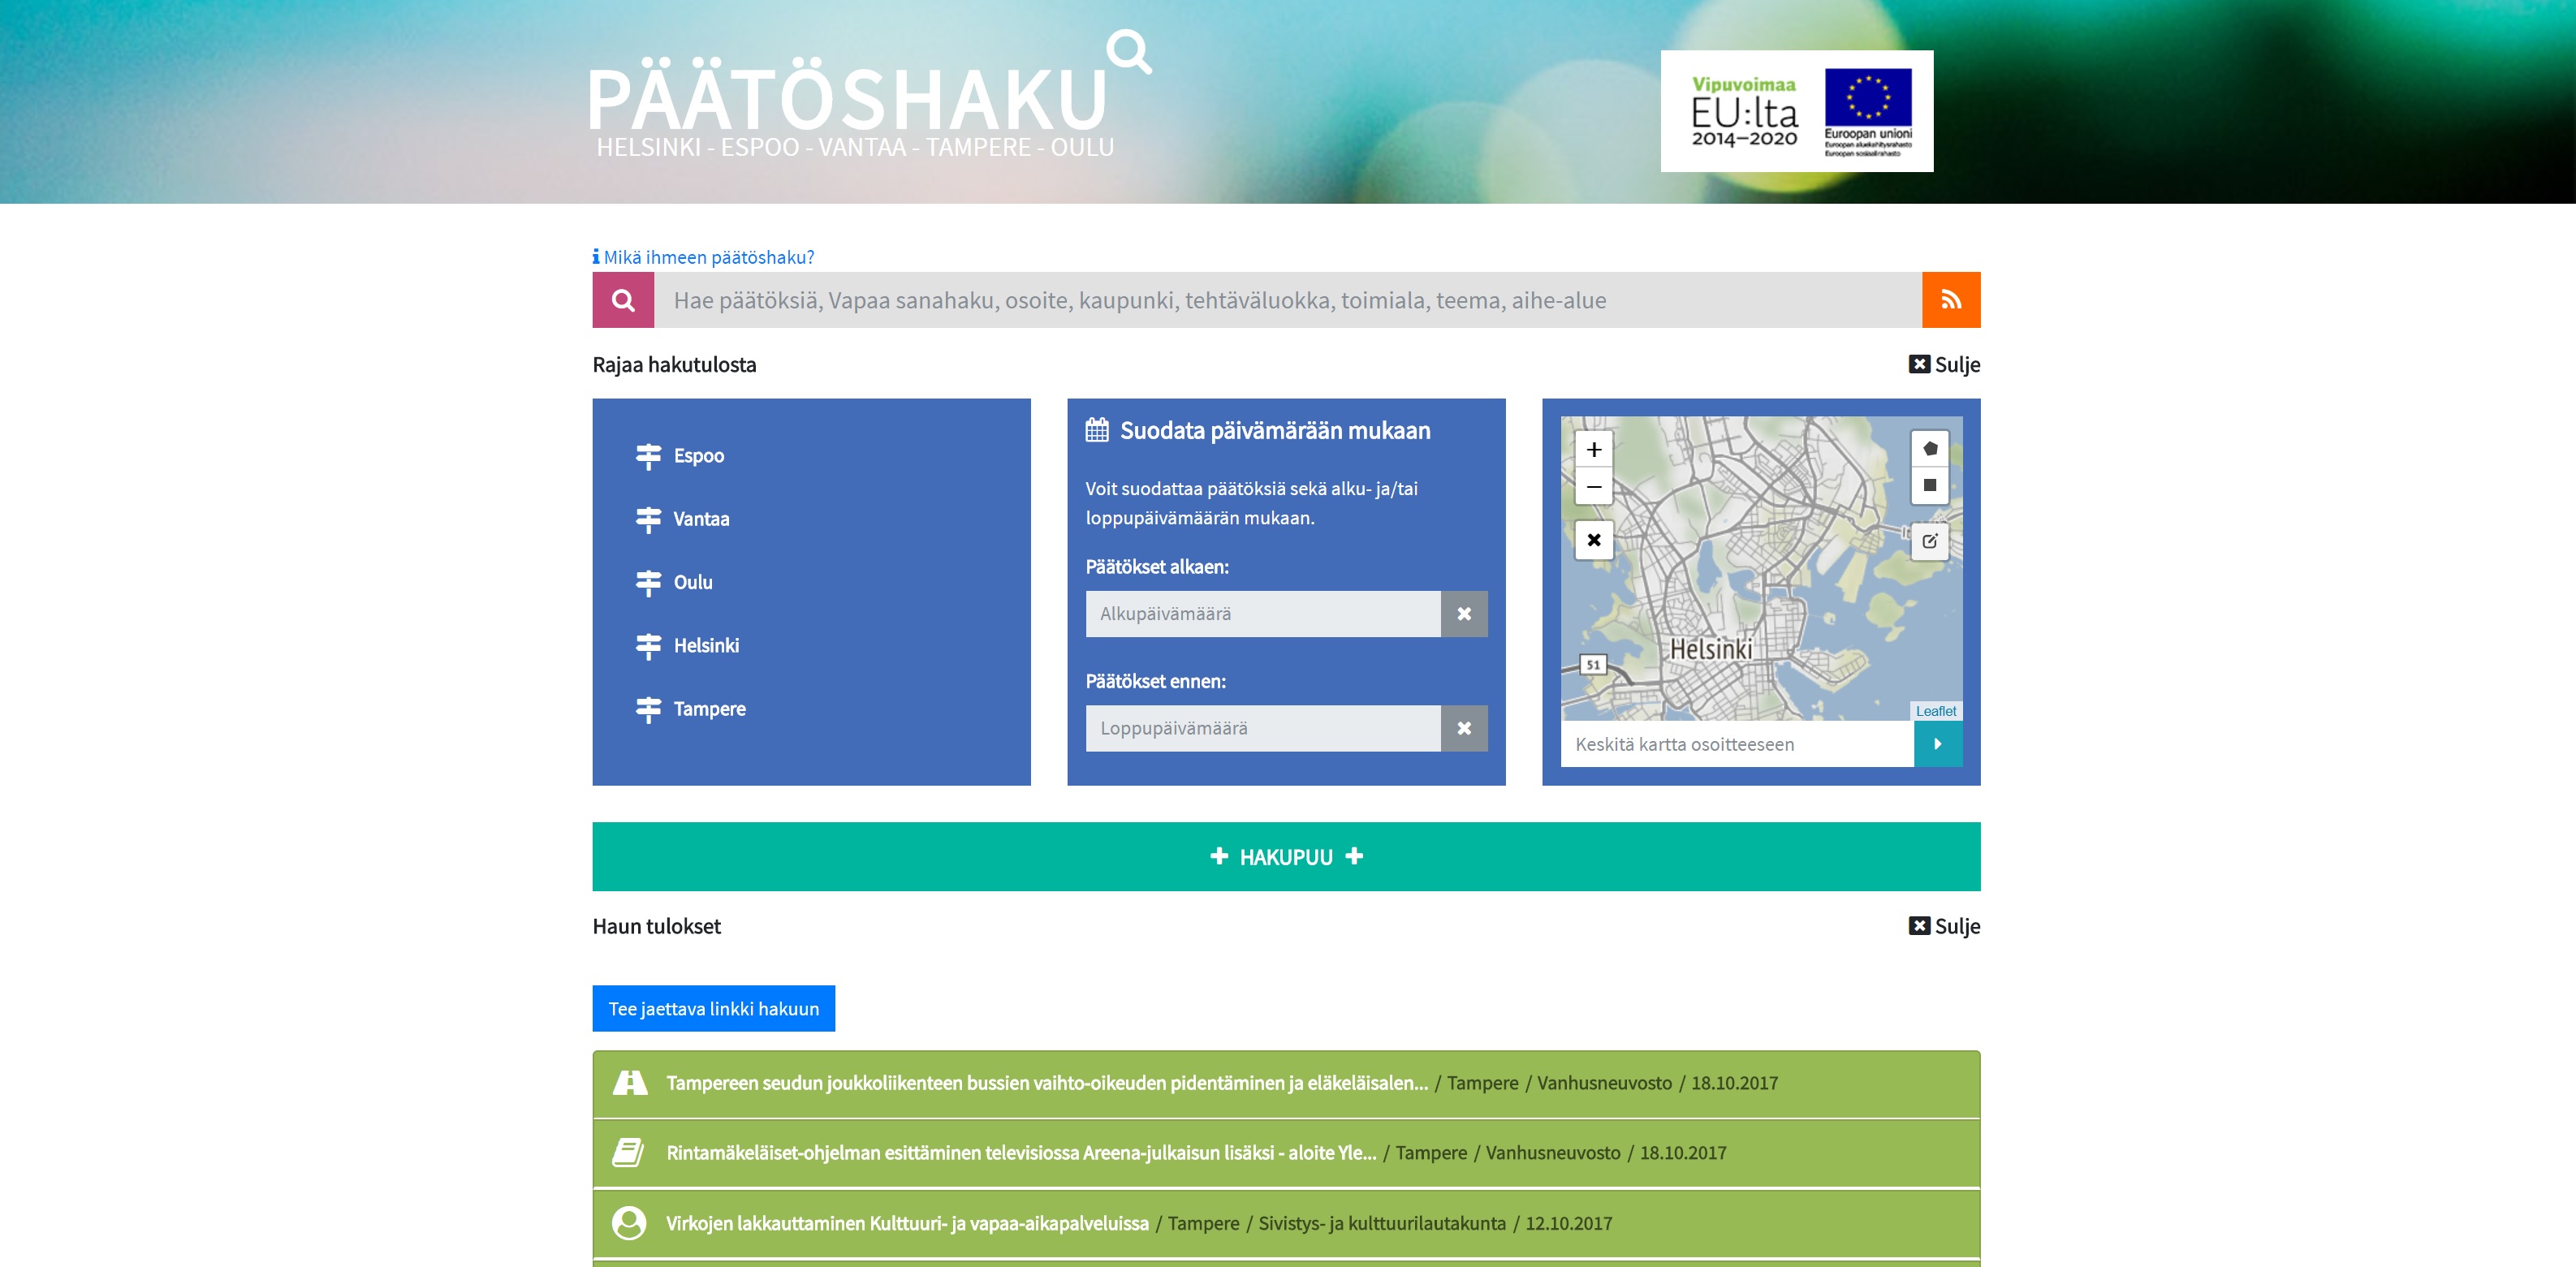This screenshot has height=1267, width=2576.
Task: Filter results by Helsinki
Action: (706, 645)
